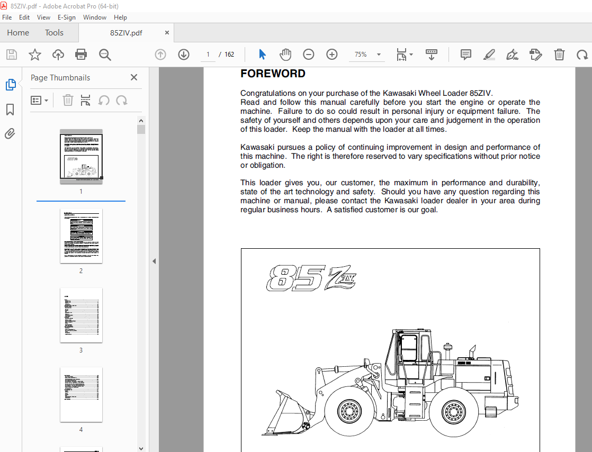The height and width of the screenshot is (452, 592).
Task: Zoom out with the minus button
Action: tap(309, 55)
